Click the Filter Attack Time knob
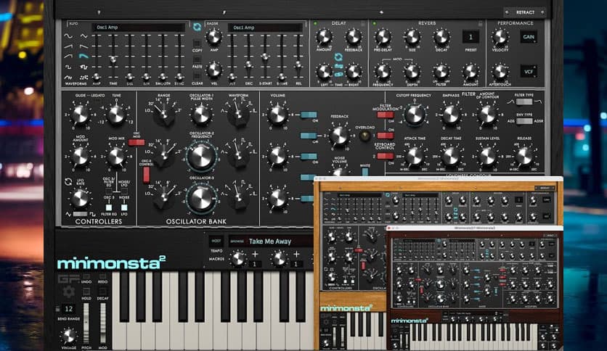607x351 pixels. click(415, 156)
